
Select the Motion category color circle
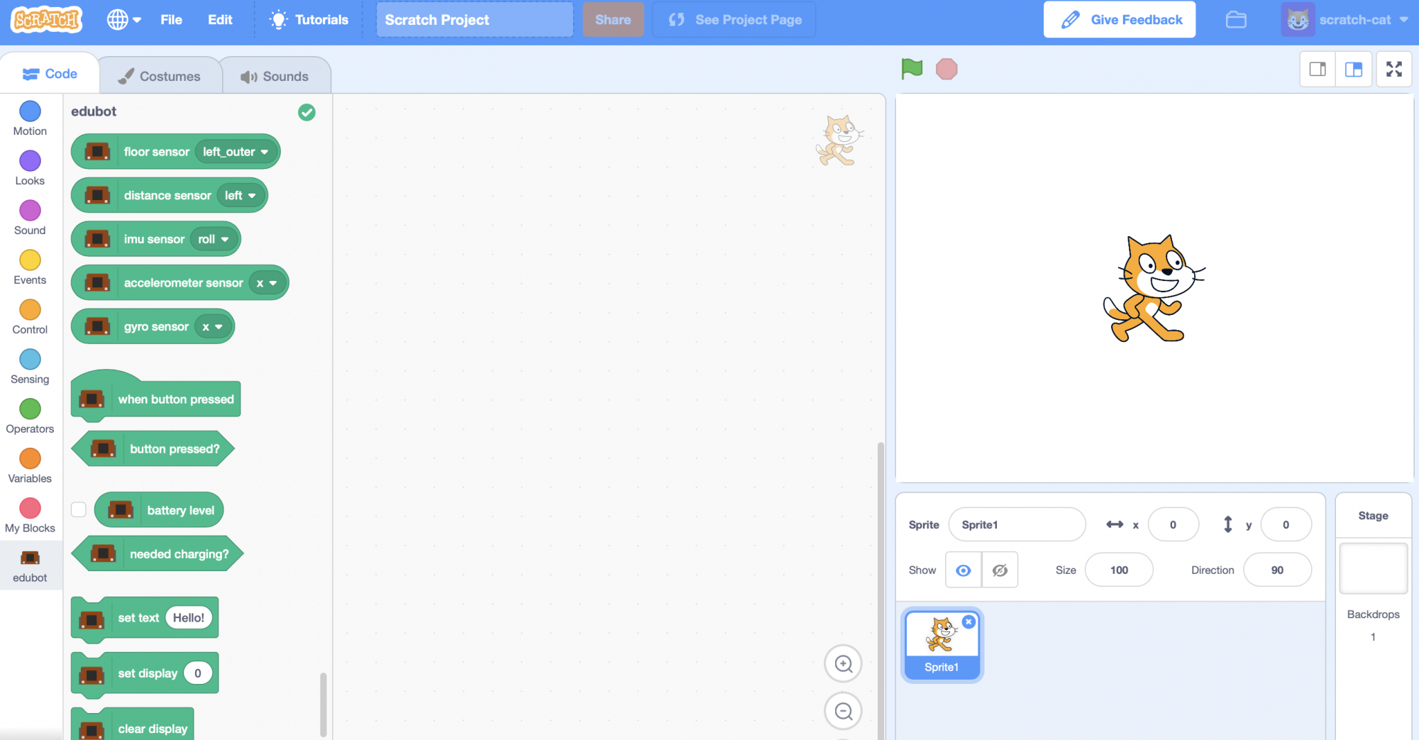[x=30, y=111]
